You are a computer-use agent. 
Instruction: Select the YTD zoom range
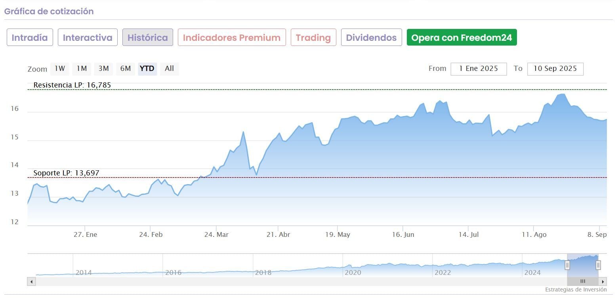coord(147,69)
